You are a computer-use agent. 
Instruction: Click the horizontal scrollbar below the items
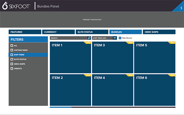(x=112, y=107)
